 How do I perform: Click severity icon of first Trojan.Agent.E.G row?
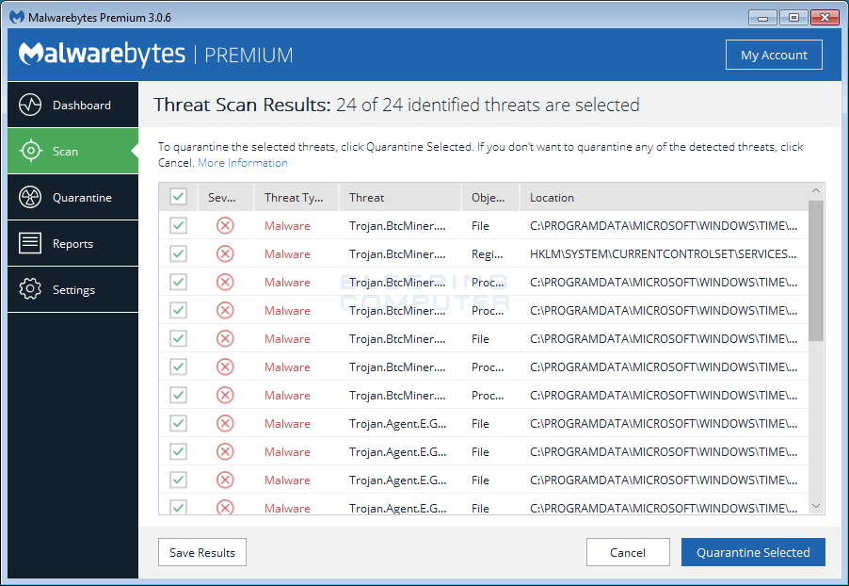pyautogui.click(x=225, y=423)
